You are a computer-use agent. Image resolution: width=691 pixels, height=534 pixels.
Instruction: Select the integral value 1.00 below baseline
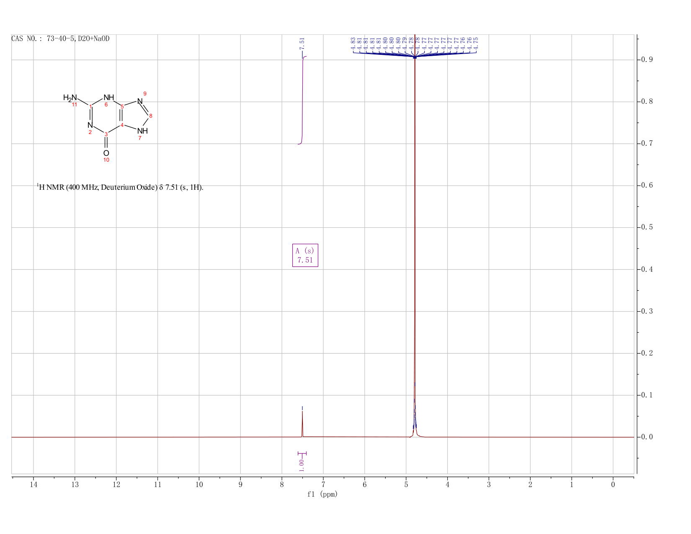tap(302, 465)
